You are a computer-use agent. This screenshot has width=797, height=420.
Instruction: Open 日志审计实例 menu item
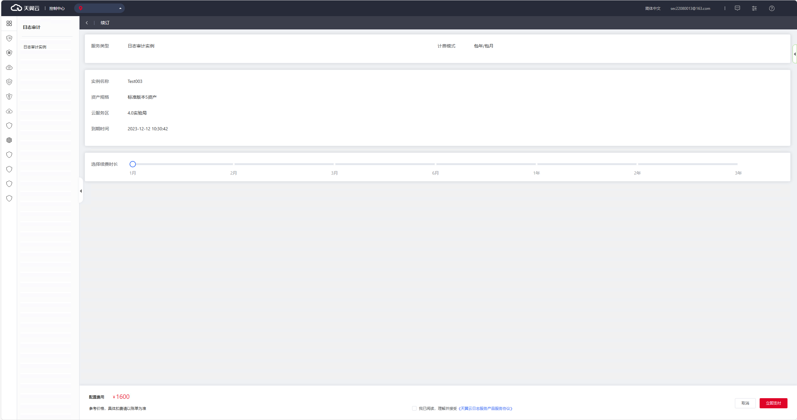pyautogui.click(x=35, y=47)
